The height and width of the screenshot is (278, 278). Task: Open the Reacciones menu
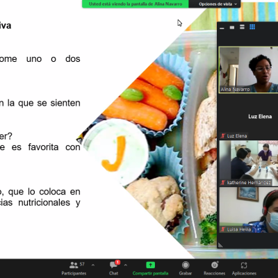214,268
